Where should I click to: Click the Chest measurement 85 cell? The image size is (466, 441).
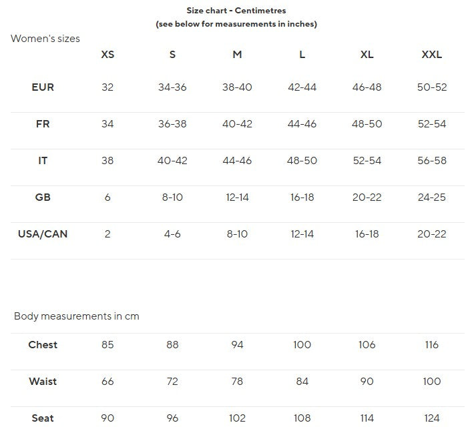click(107, 345)
